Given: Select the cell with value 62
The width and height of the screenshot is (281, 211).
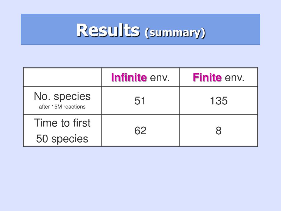Looking at the screenshot, I should pyautogui.click(x=140, y=131).
